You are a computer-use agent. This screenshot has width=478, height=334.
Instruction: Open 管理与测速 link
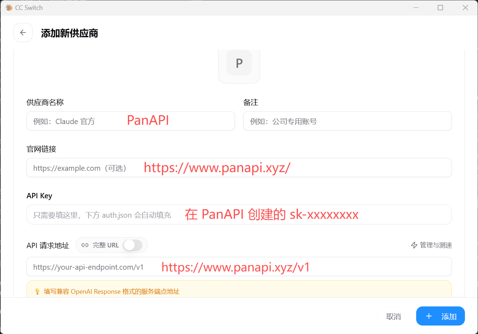tap(431, 245)
